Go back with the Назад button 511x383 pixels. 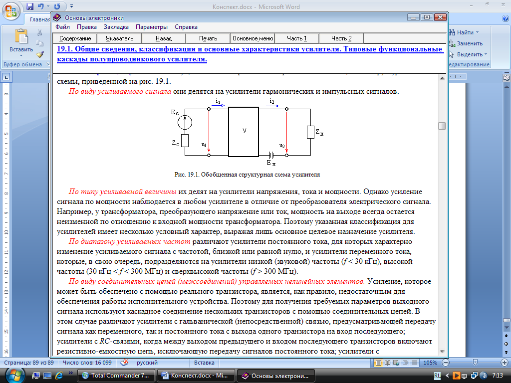164,38
